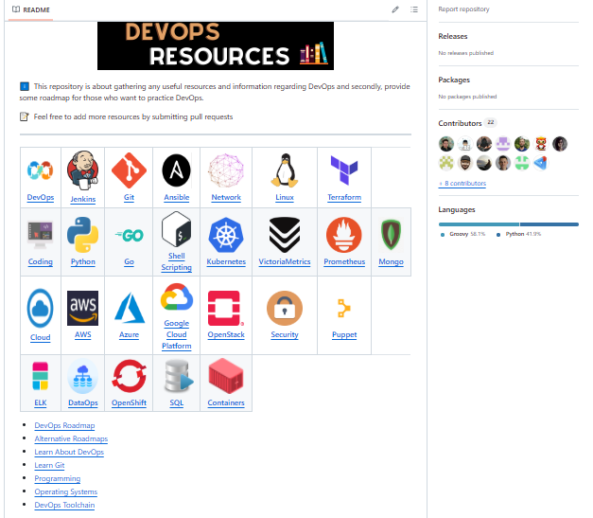Follow the Operating Systems link
This screenshot has width=593, height=518.
pos(66,491)
